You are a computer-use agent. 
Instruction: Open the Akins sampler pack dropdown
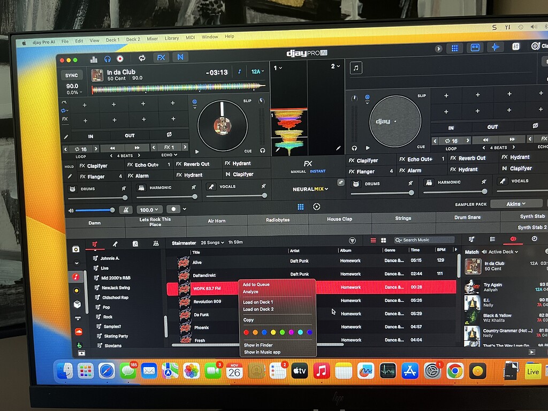pos(516,204)
